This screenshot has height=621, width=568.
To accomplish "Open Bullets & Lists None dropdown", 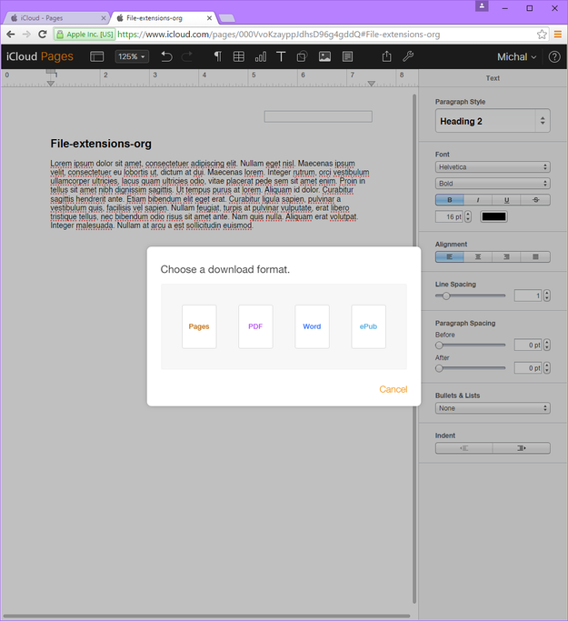I will [493, 408].
